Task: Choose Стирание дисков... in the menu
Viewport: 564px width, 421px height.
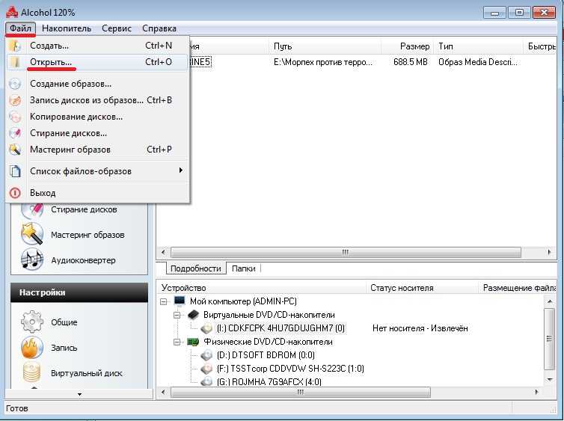Action: click(97, 133)
